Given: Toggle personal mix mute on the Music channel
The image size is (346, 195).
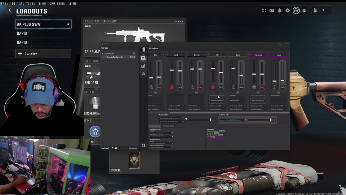Looking at the screenshot, I should (x=274, y=87).
